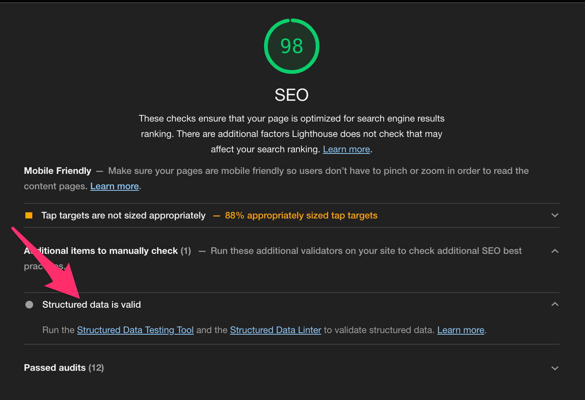Click the gray circle beside Structured data
Viewport: 585px width, 400px height.
tap(29, 305)
